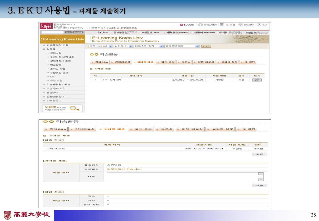319x221 pixels.
Task: Click the content text area scroll-down arrow
Action: [x=261, y=180]
